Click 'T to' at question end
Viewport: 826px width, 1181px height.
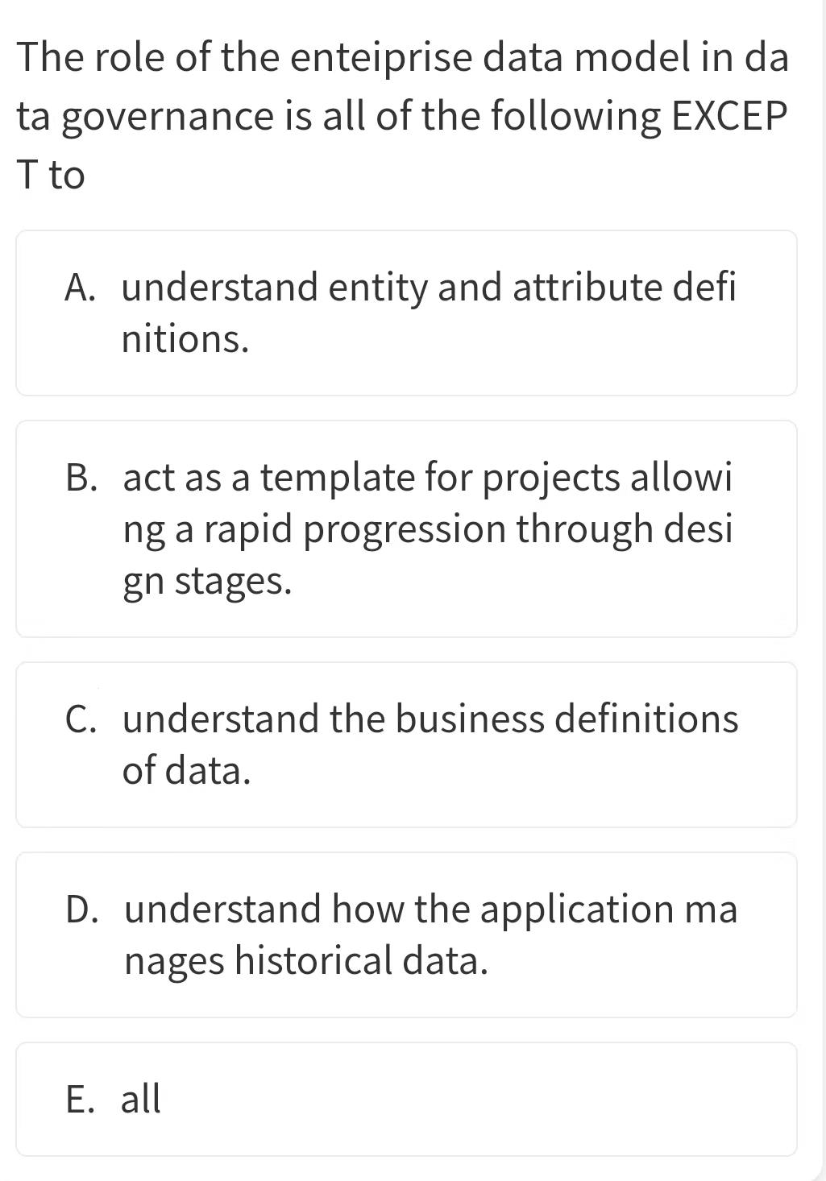51,175
